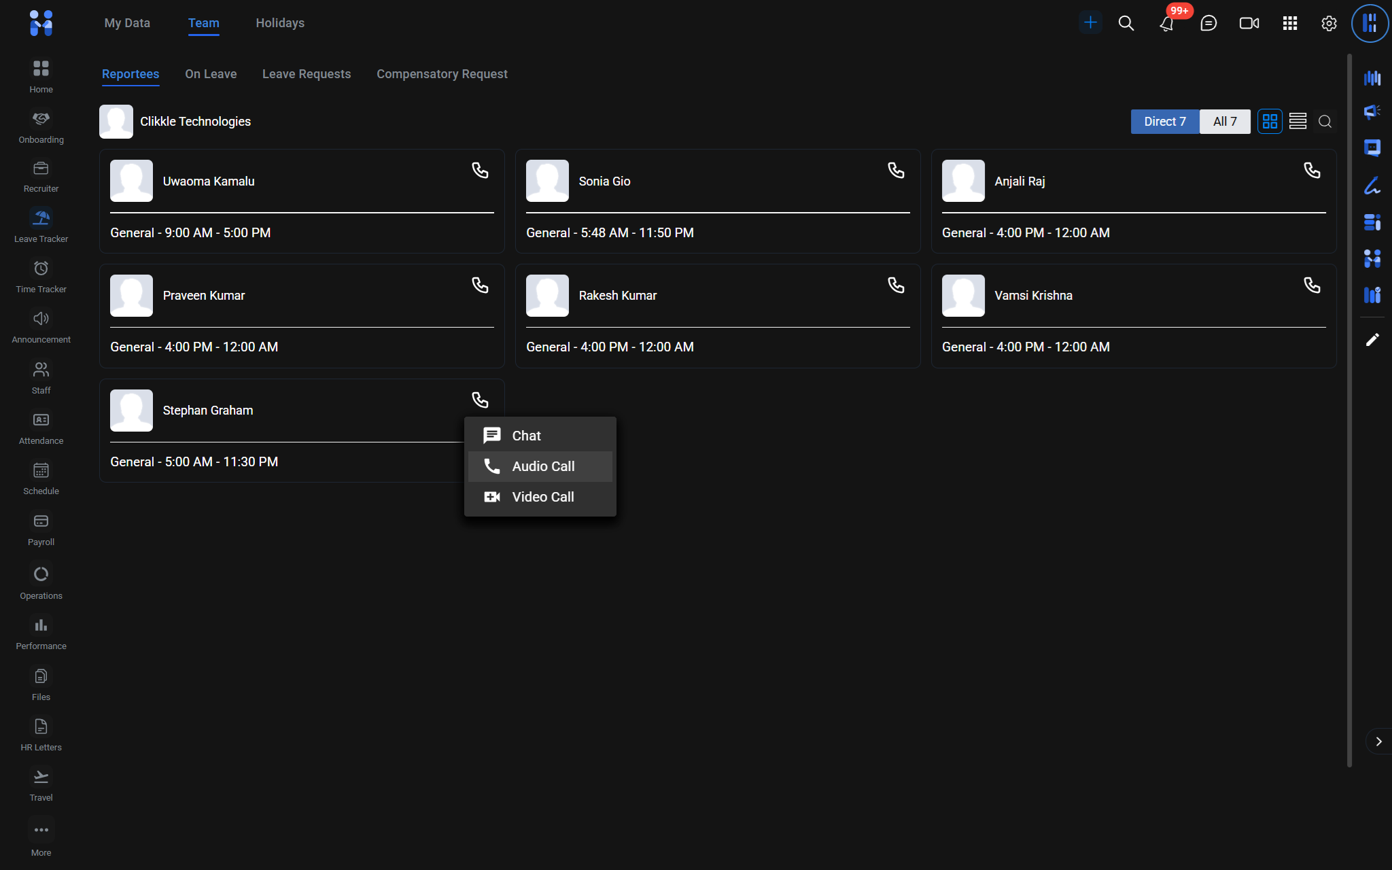Switch to Direct 7 reportees filter
This screenshot has width=1392, height=870.
[1164, 122]
